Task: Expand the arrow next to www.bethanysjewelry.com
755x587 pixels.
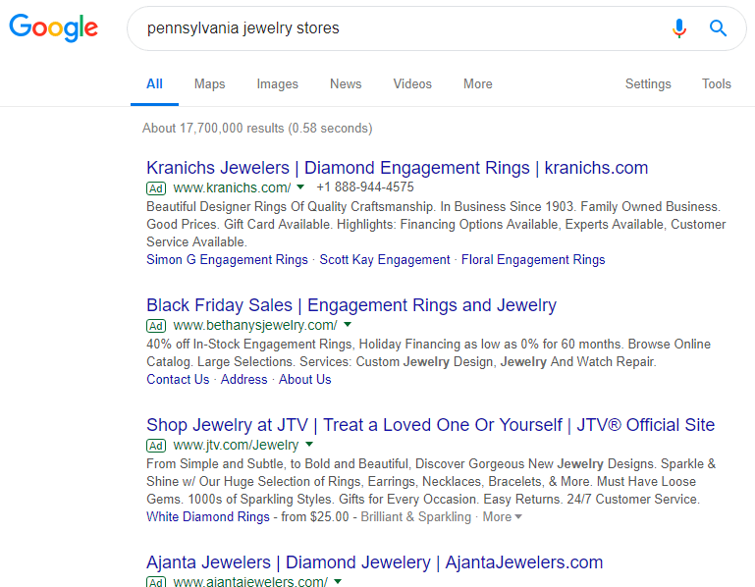Action: pos(348,325)
